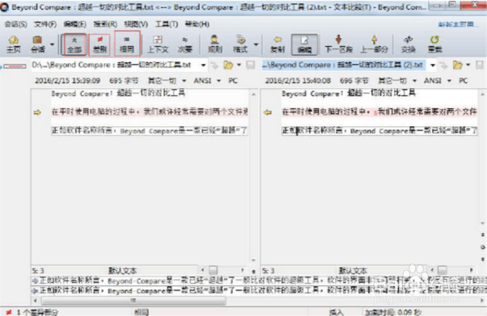Swap sides with the 交换 icon
Image resolution: width=487 pixels, height=316 pixels.
coord(408,44)
